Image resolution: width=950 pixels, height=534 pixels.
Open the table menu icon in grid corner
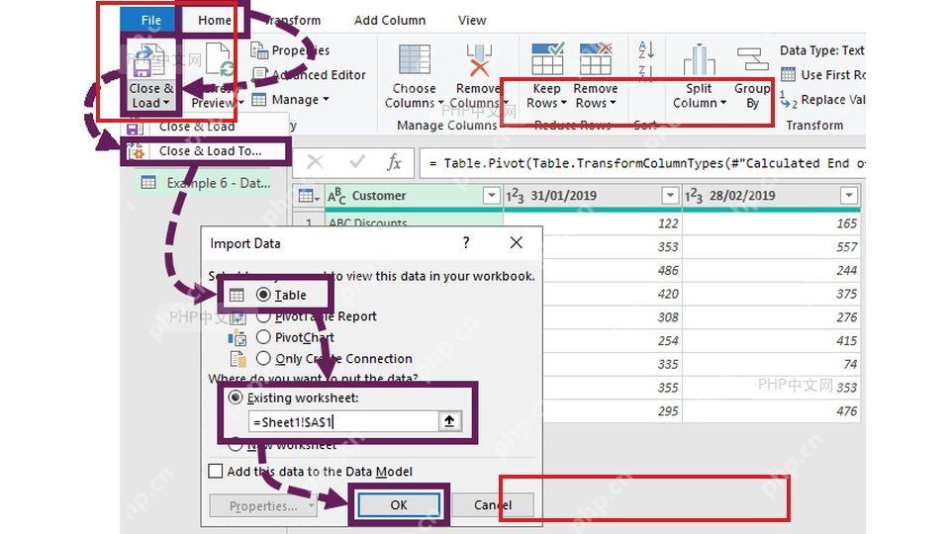[309, 196]
